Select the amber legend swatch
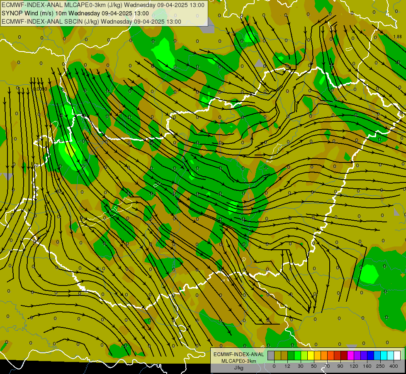This screenshot has height=374, width=406. pyautogui.click(x=317, y=355)
